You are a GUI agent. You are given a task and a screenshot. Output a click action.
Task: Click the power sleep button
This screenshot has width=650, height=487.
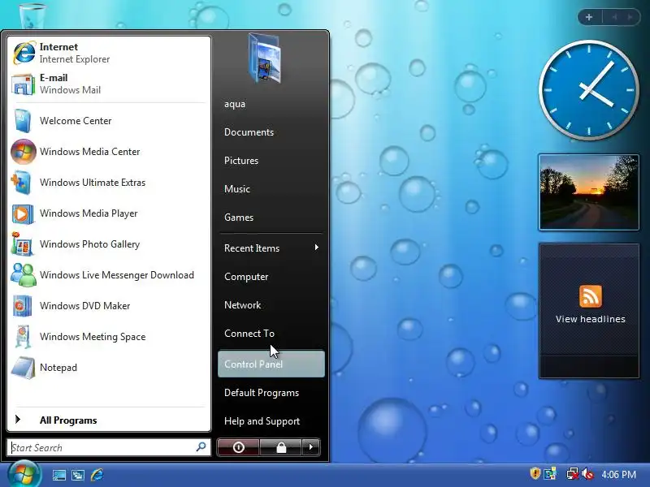point(238,447)
